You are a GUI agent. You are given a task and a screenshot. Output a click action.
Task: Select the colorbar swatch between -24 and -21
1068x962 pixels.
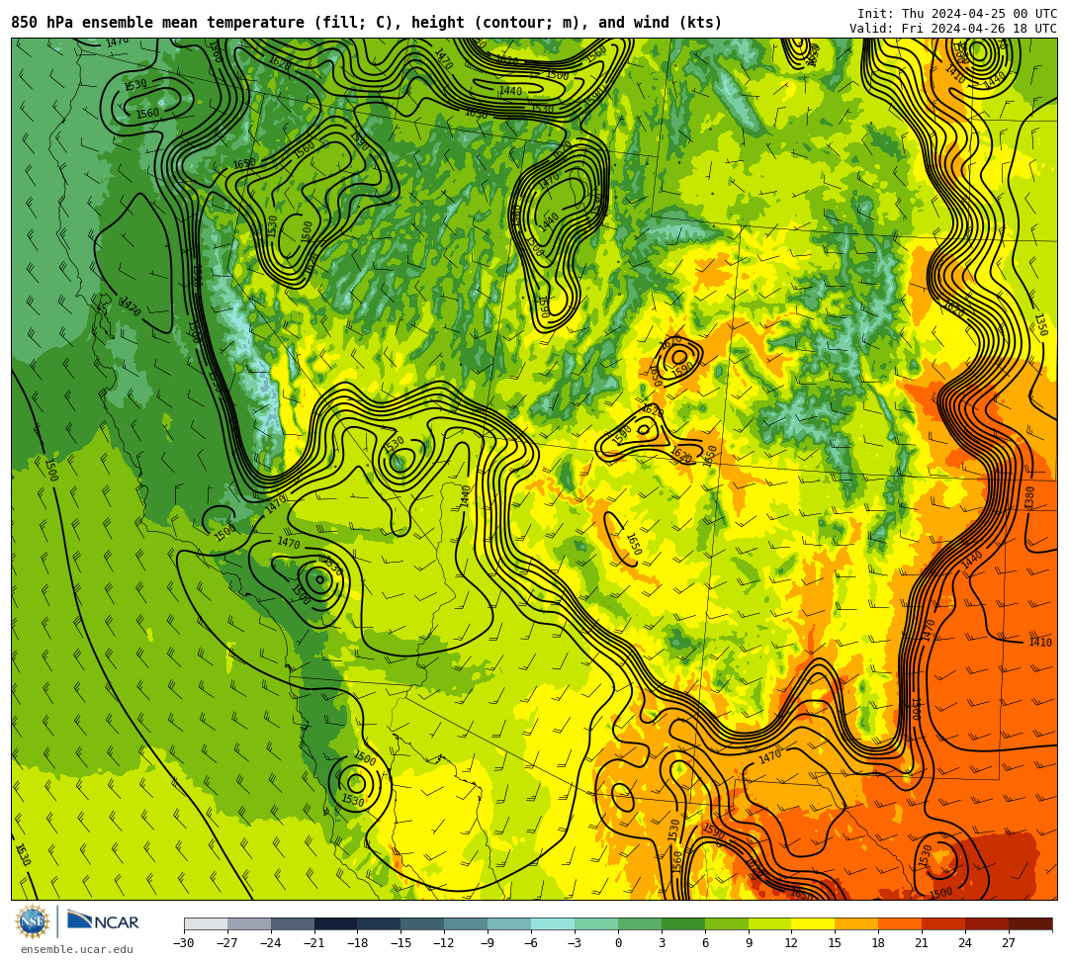(x=293, y=923)
